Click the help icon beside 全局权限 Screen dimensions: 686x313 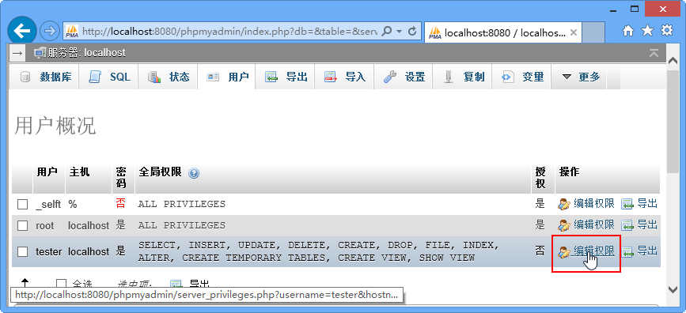194,174
